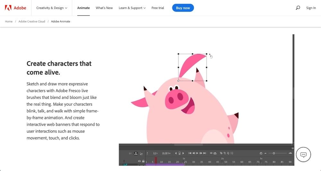
Task: Click the Buy now button
Action: 183,8
